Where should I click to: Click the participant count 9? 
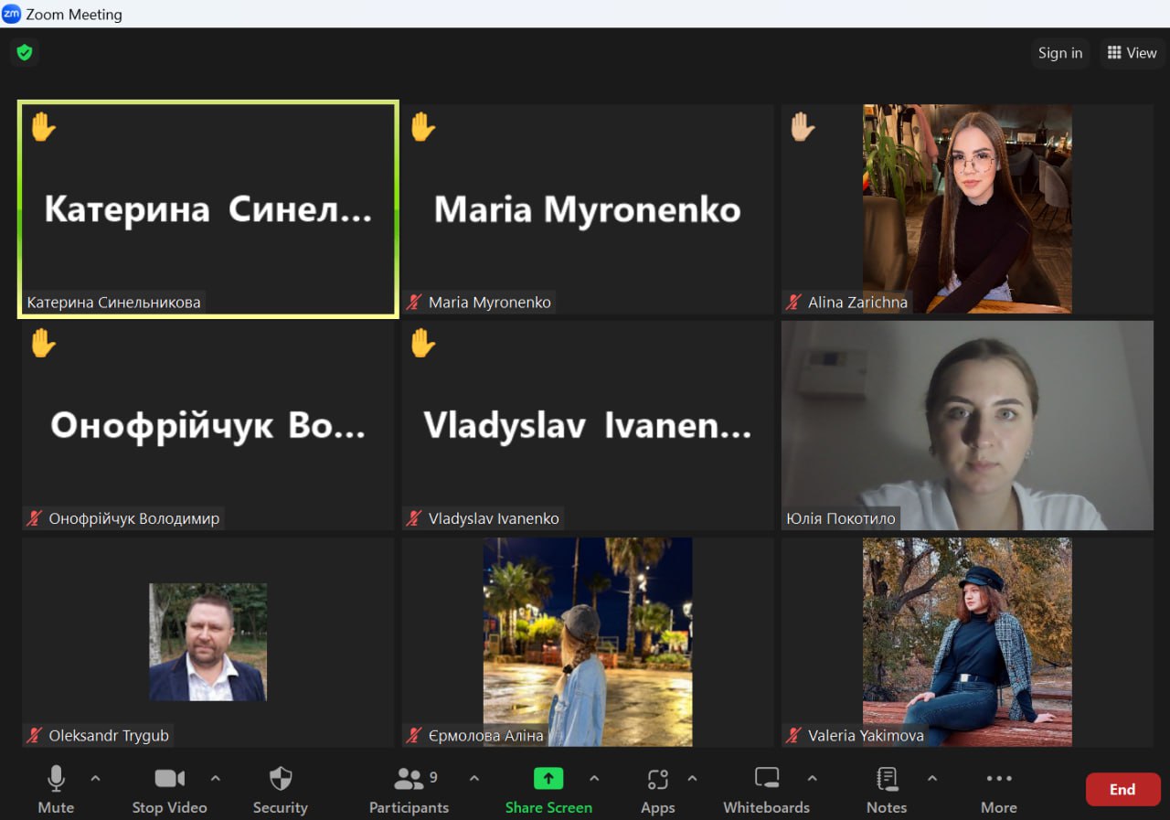(x=433, y=778)
